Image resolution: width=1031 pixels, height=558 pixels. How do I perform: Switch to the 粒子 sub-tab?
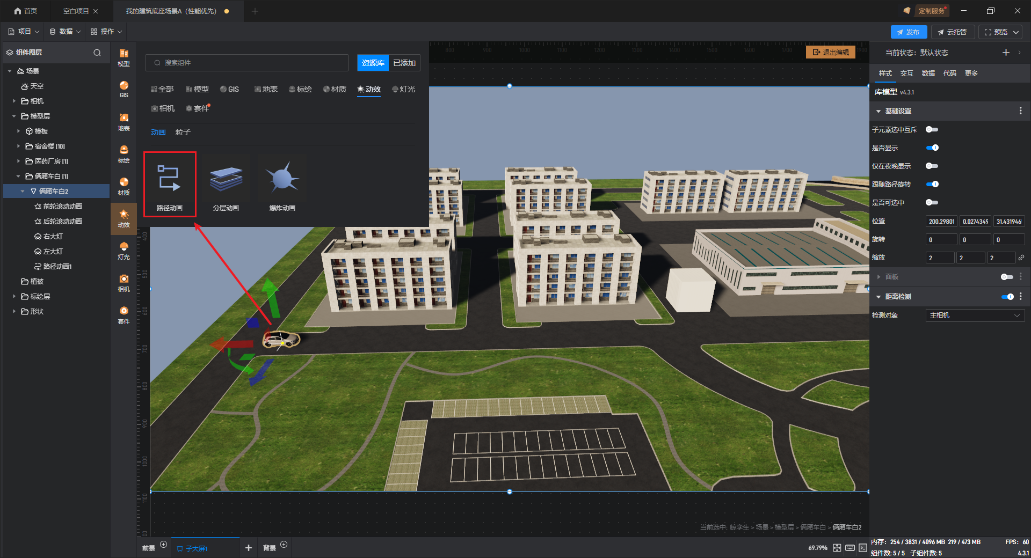tap(183, 132)
